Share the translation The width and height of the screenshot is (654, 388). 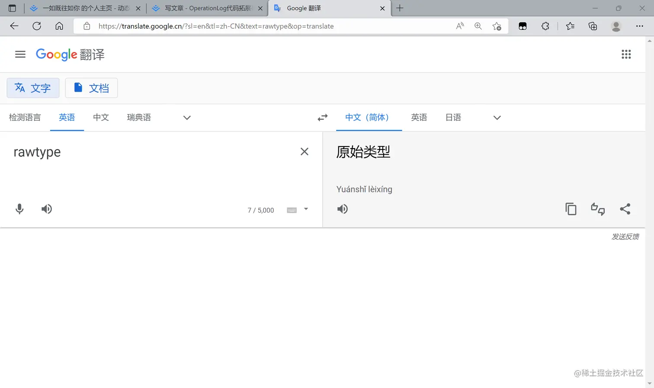(x=625, y=209)
